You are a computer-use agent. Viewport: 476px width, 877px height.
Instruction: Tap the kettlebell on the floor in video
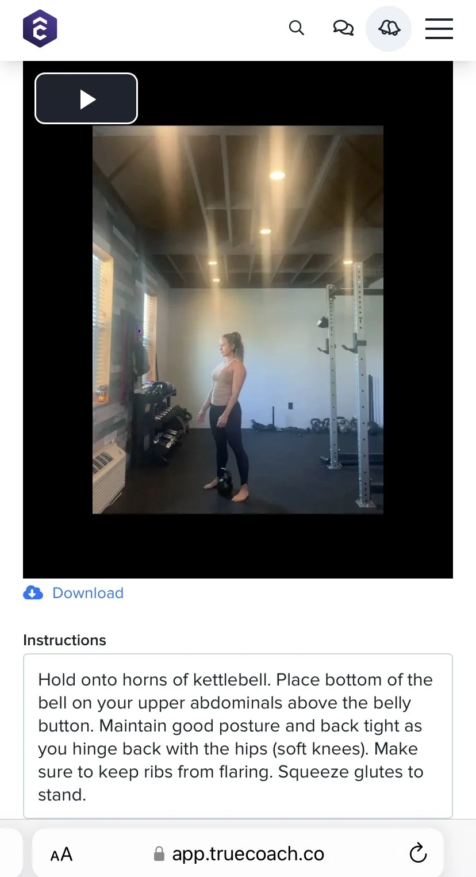pos(224,482)
